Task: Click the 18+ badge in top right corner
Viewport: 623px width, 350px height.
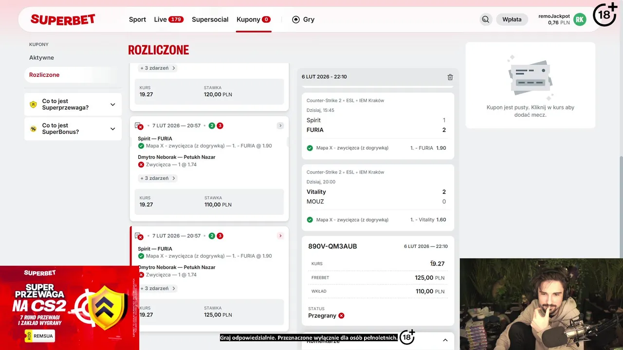Action: (x=605, y=14)
